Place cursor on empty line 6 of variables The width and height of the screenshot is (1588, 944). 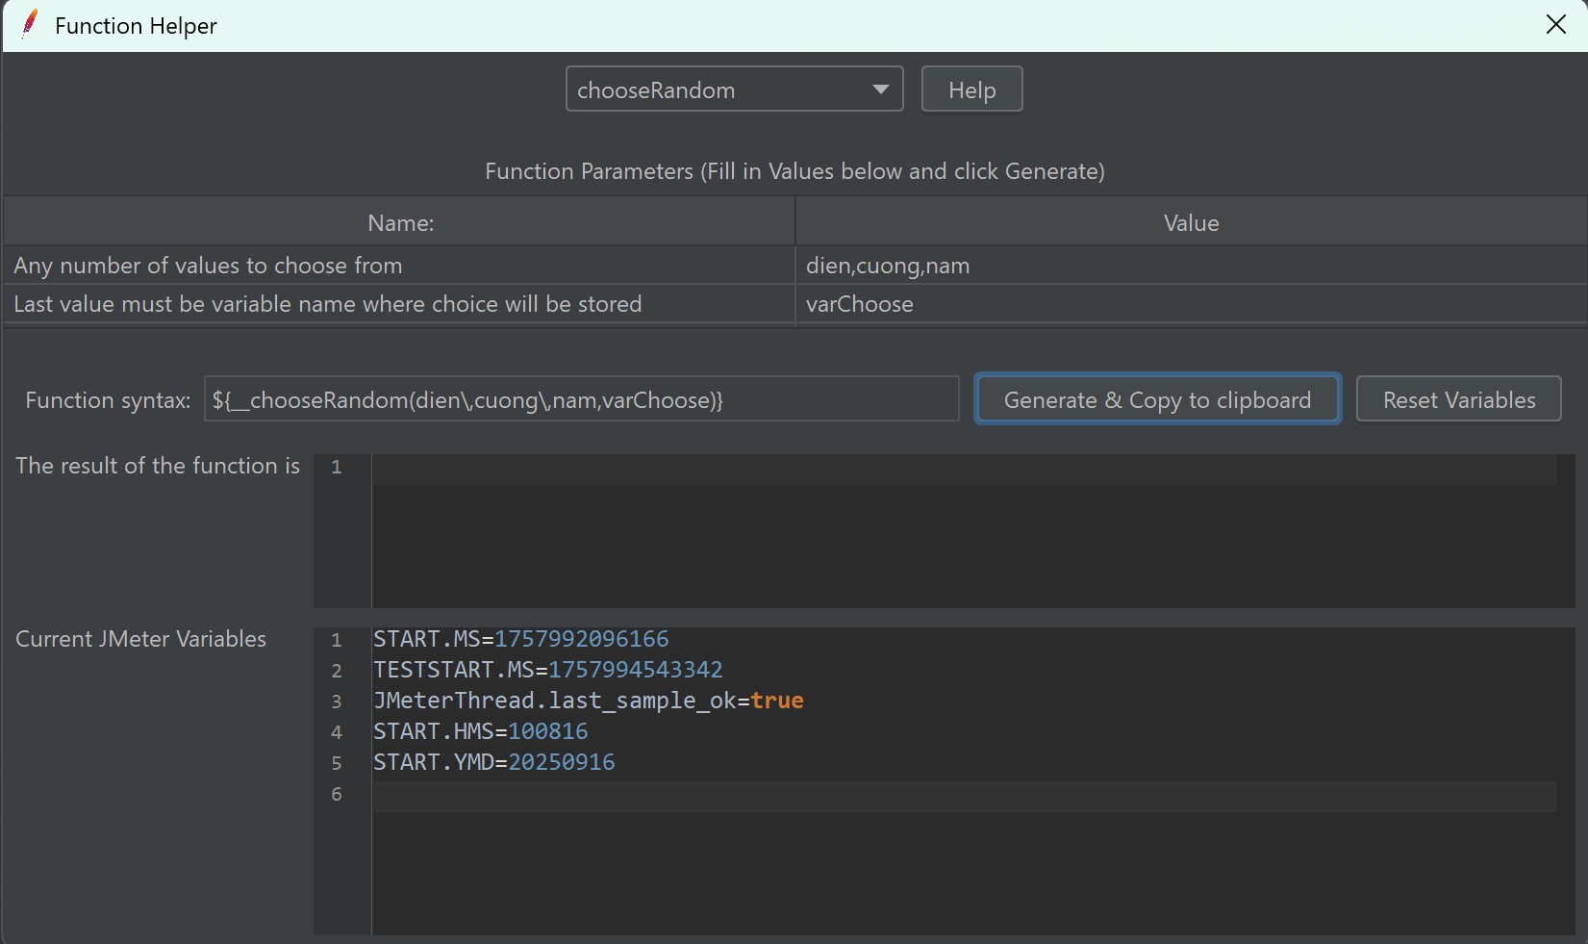[962, 795]
